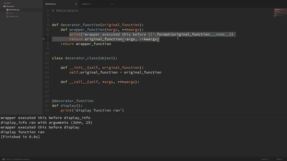
Task: Click the '# Decorators' comment on line 1
Action: coord(65,11)
